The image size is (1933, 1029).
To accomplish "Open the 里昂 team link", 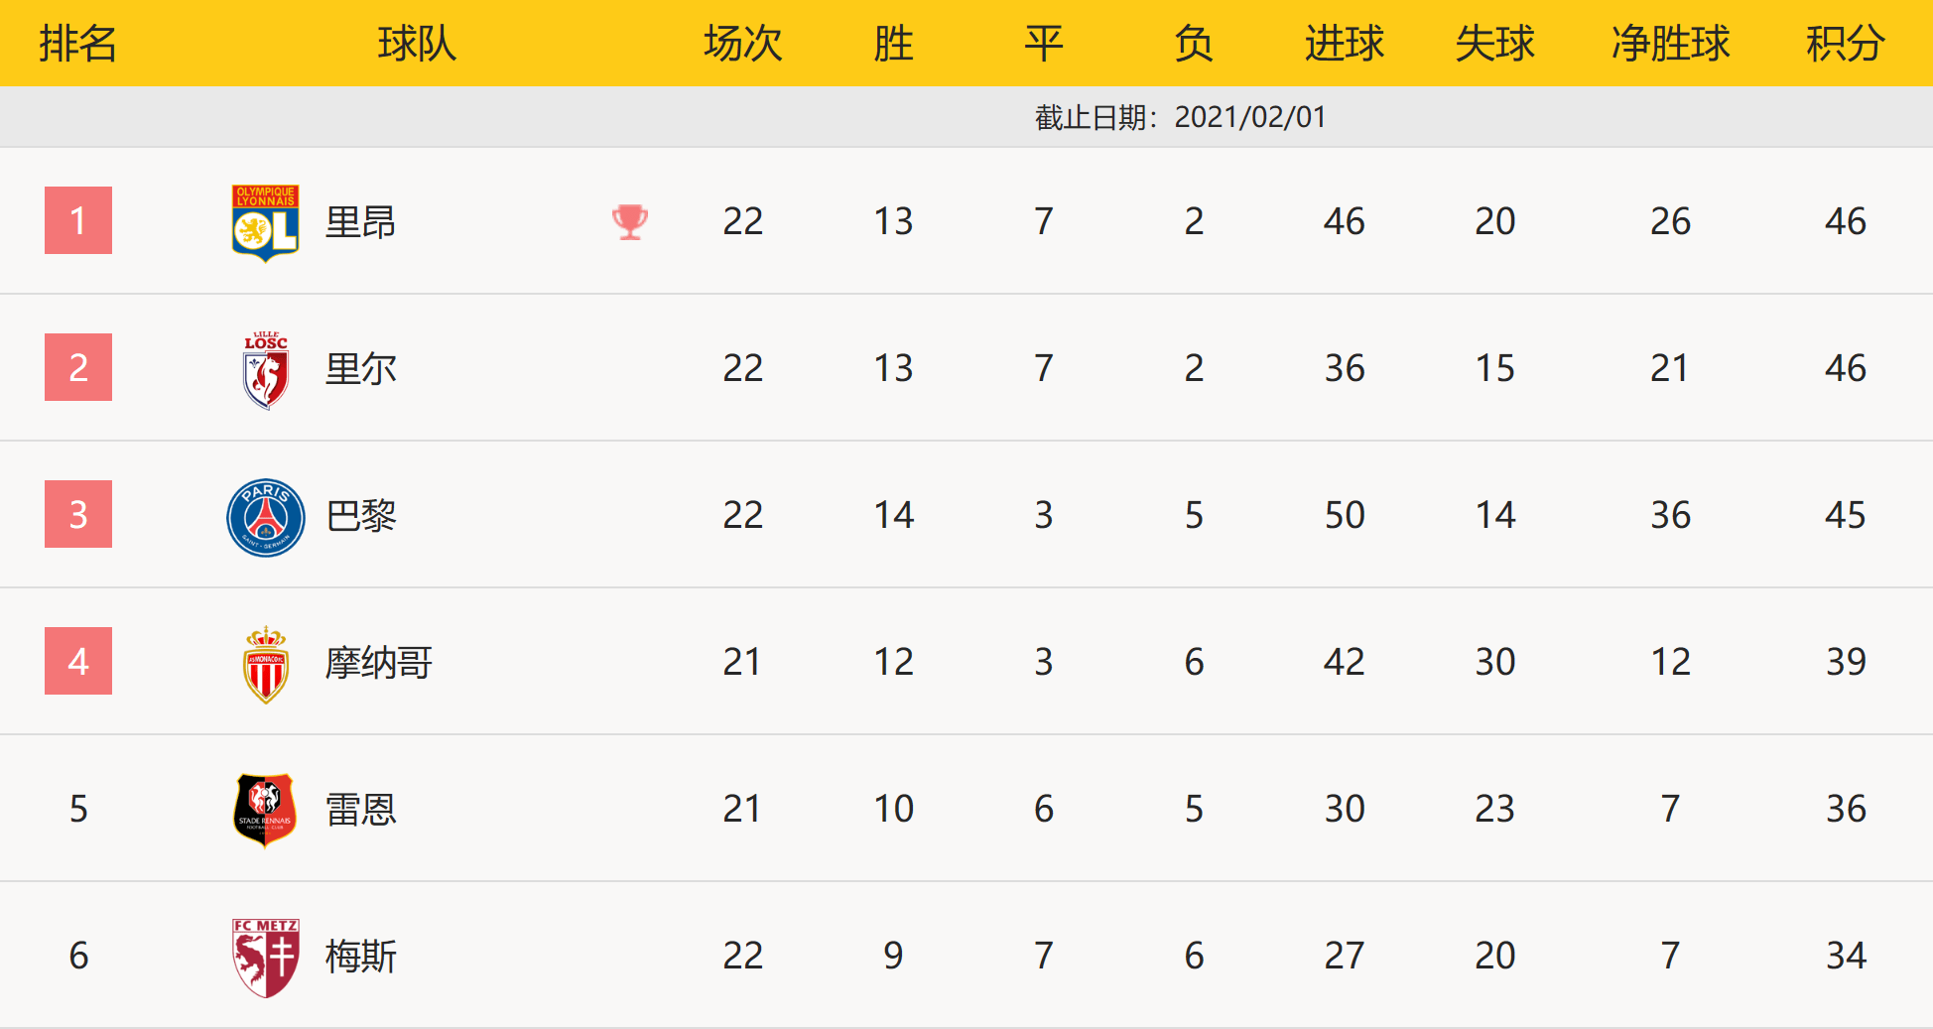I will [360, 222].
